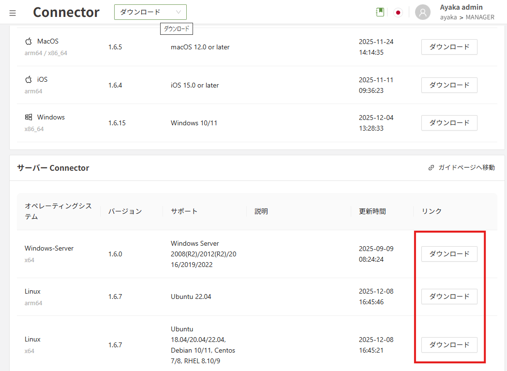This screenshot has height=371, width=507.
Task: Click the バージョン column header
Action: pos(125,211)
